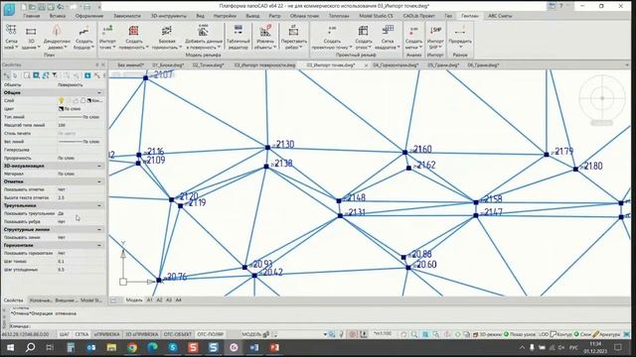Collapse the 3D-визуализация section
The width and height of the screenshot is (636, 357).
[x=99, y=166]
